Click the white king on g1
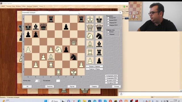Viewport: 182px width, 102px height. (x=74, y=72)
